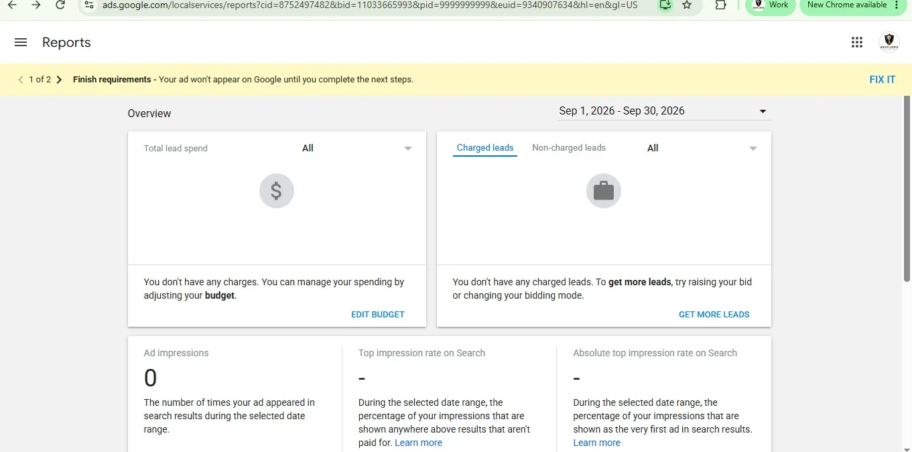The height and width of the screenshot is (452, 912).
Task: Expand Total lead spend All dropdown
Action: tap(356, 148)
